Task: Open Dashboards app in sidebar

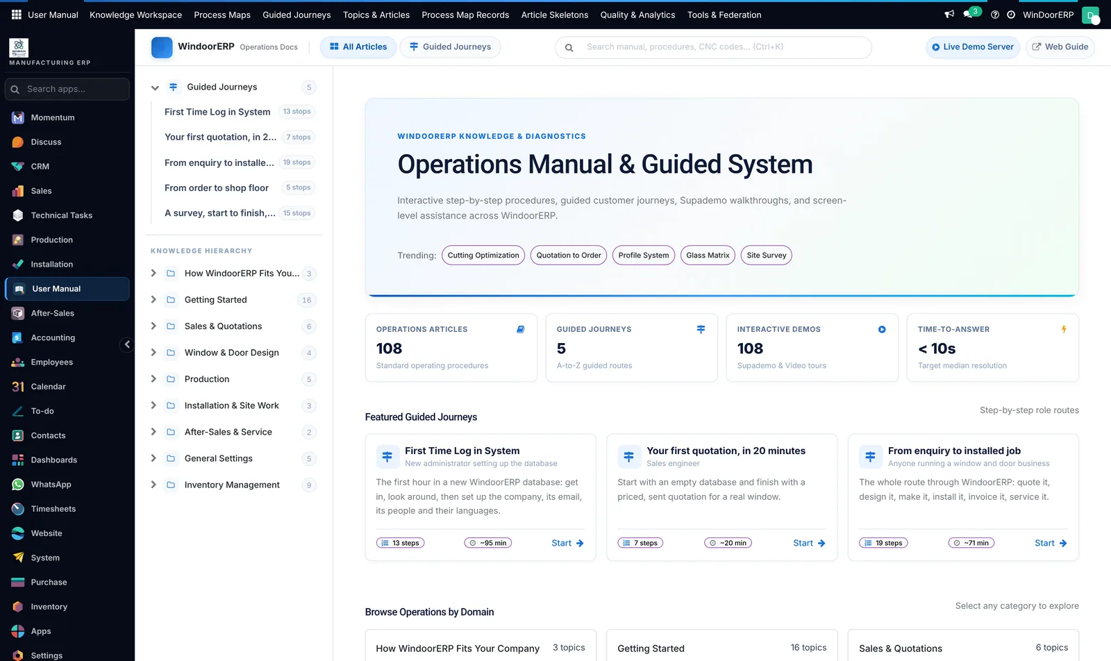Action: point(67,460)
